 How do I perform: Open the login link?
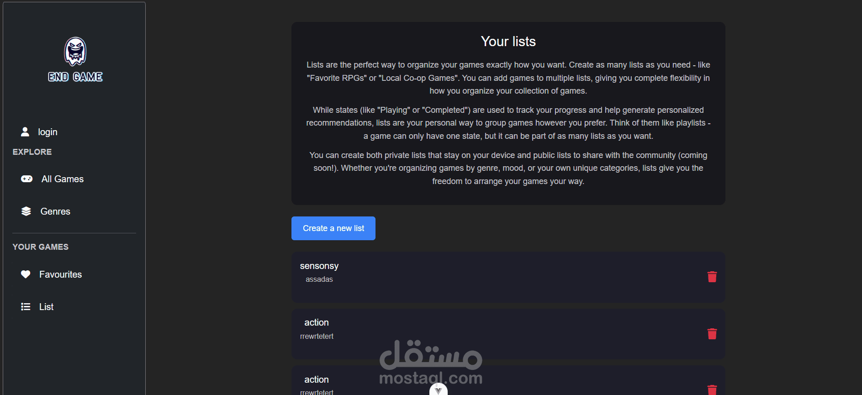coord(48,132)
